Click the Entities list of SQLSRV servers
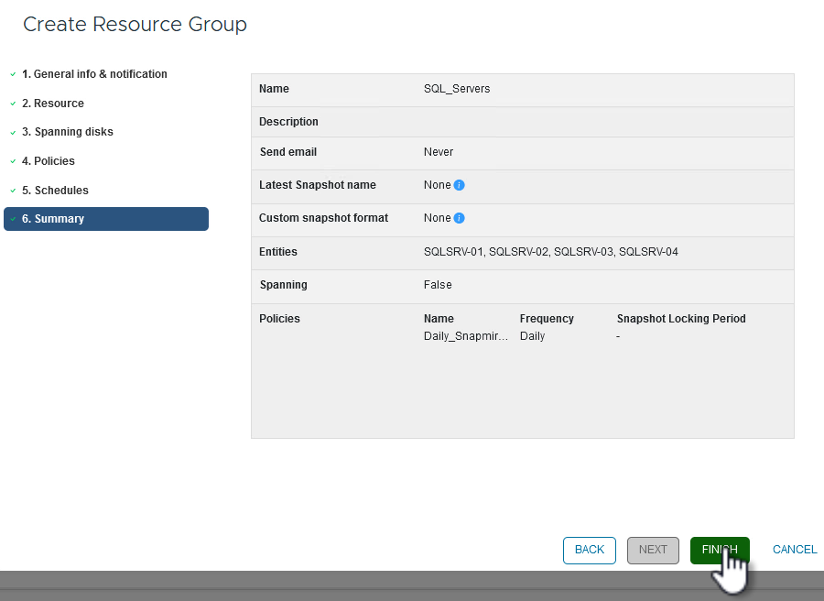The width and height of the screenshot is (824, 601). click(x=550, y=252)
